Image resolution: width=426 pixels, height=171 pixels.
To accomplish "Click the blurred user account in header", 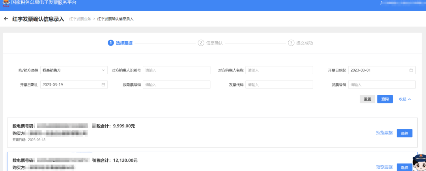I will (403, 3).
